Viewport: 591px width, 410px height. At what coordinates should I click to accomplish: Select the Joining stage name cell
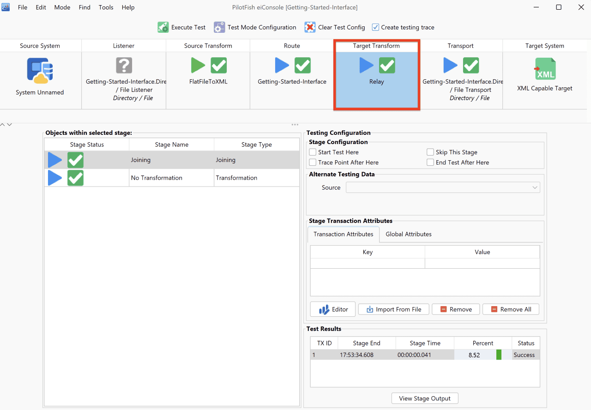pyautogui.click(x=172, y=160)
